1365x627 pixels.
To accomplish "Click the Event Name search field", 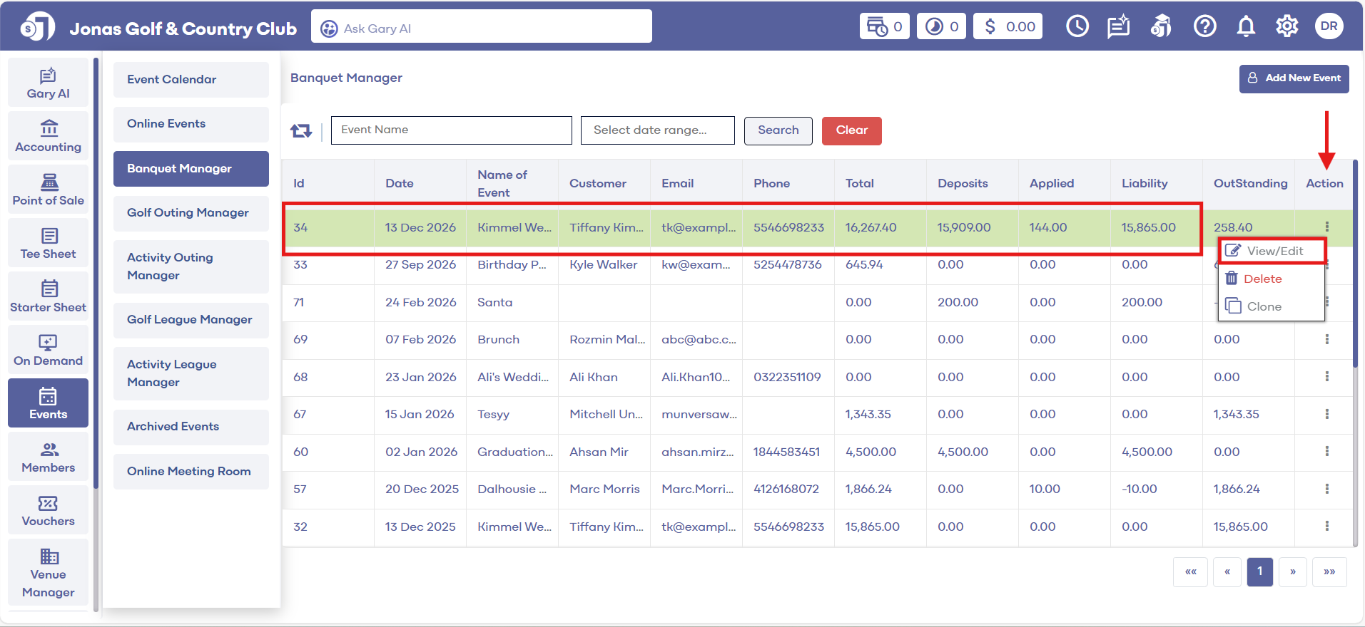I will click(451, 130).
